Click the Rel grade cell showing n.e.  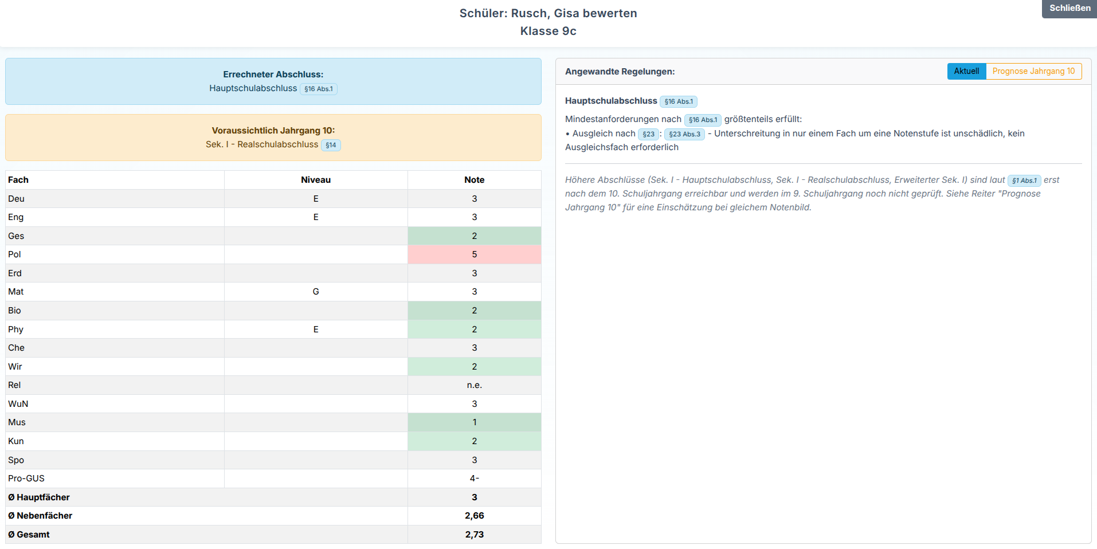point(474,385)
